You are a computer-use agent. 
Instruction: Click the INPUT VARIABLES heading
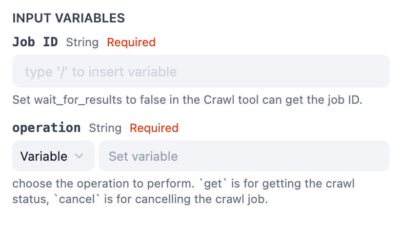click(68, 19)
